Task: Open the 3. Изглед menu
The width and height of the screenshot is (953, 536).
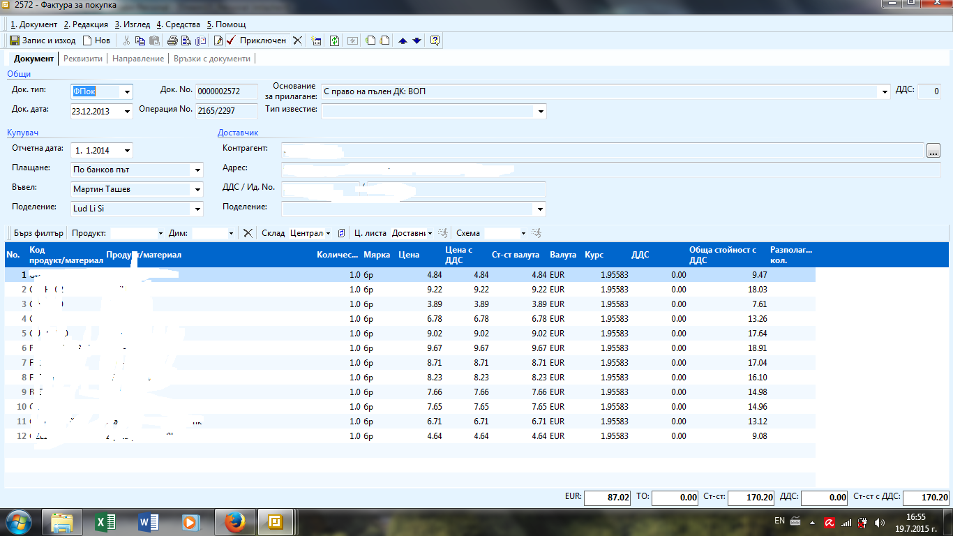Action: coord(133,24)
